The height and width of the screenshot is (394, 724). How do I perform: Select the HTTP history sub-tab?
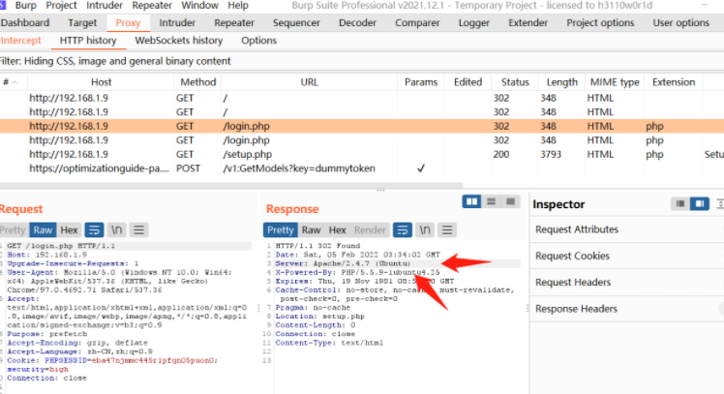click(x=88, y=41)
